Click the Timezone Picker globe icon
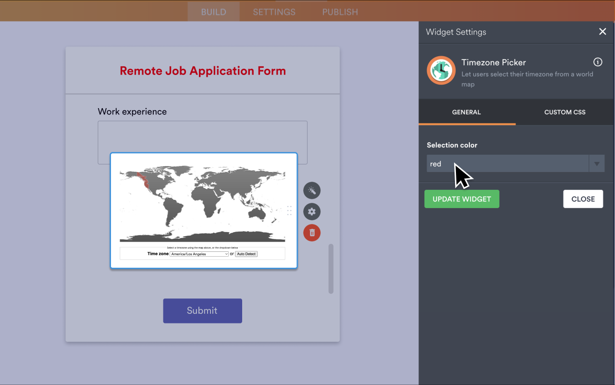Image resolution: width=615 pixels, height=385 pixels. [441, 71]
